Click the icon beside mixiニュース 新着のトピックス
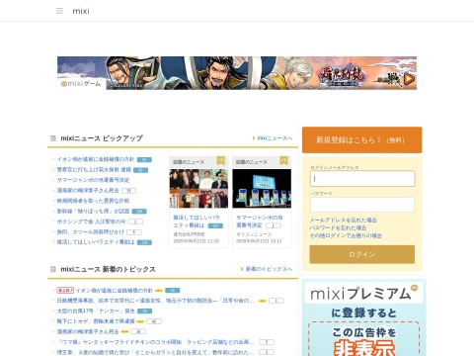The image size is (474, 356). (x=53, y=269)
